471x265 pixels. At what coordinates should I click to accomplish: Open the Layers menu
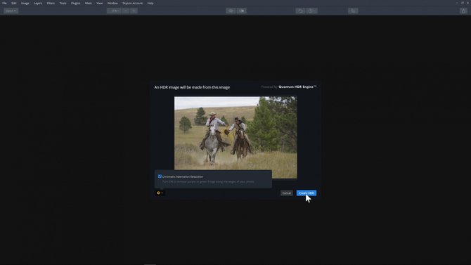[x=38, y=3]
